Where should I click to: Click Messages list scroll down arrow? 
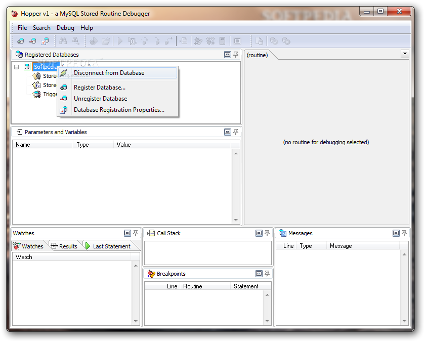click(404, 321)
